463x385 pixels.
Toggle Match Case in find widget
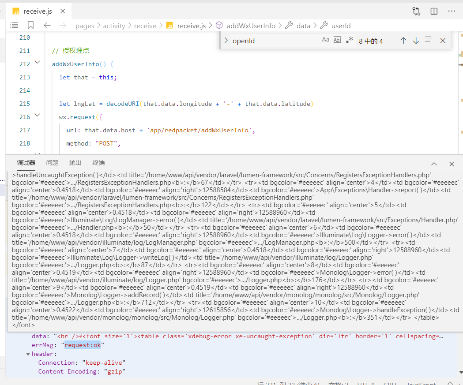pyautogui.click(x=325, y=40)
